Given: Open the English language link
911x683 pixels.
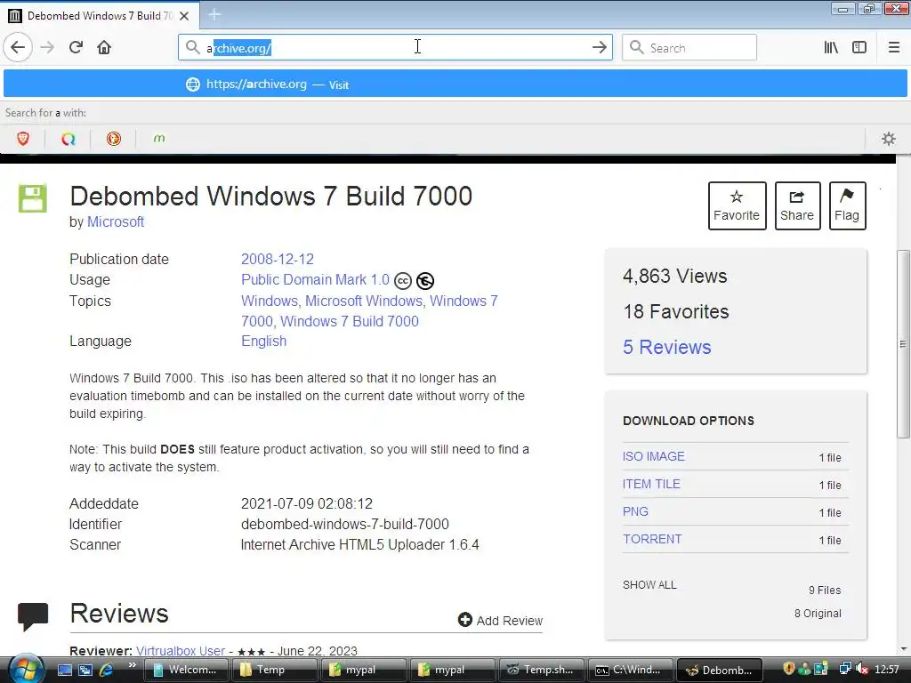Looking at the screenshot, I should pyautogui.click(x=263, y=341).
